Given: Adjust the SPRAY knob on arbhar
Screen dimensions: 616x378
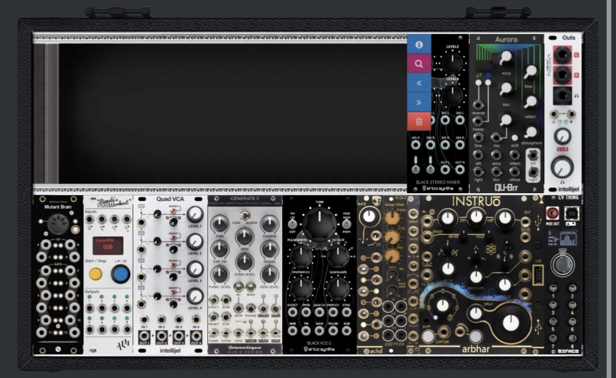Looking at the screenshot, I should tap(477, 313).
